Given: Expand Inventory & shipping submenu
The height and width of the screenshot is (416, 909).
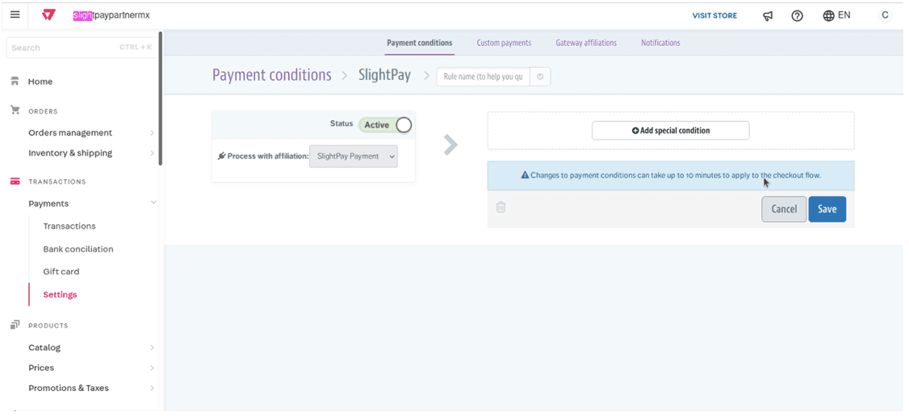Looking at the screenshot, I should point(152,152).
